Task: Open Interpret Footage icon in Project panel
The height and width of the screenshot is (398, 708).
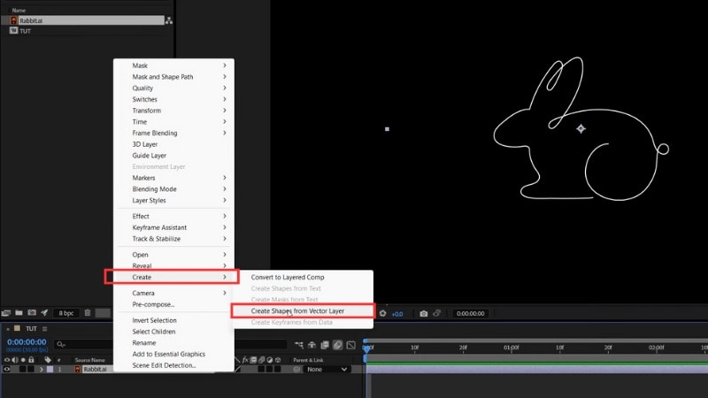Action: tap(6, 313)
